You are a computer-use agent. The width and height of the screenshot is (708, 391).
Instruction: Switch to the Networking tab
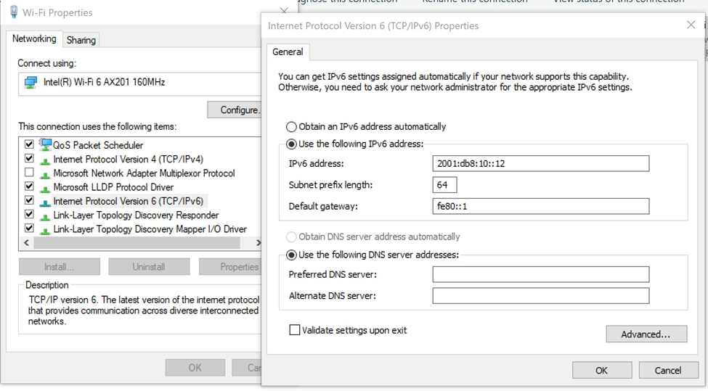click(34, 38)
